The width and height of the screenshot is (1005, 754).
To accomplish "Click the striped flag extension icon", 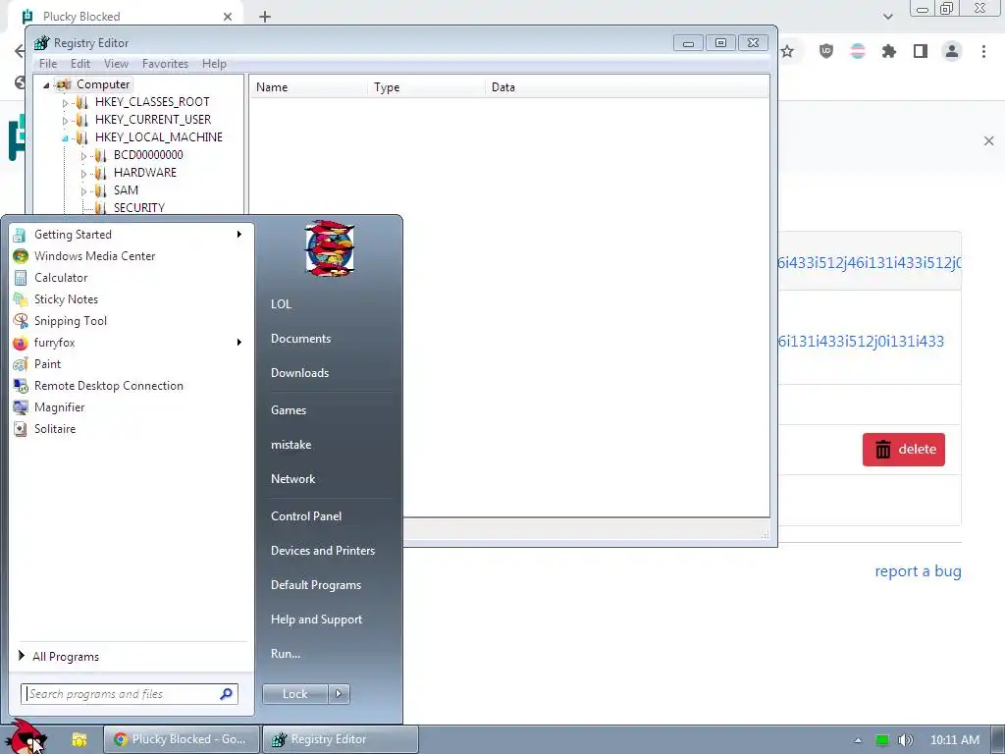I will pos(858,51).
